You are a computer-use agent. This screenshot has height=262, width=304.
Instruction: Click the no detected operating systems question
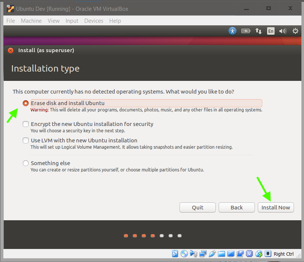(x=123, y=92)
